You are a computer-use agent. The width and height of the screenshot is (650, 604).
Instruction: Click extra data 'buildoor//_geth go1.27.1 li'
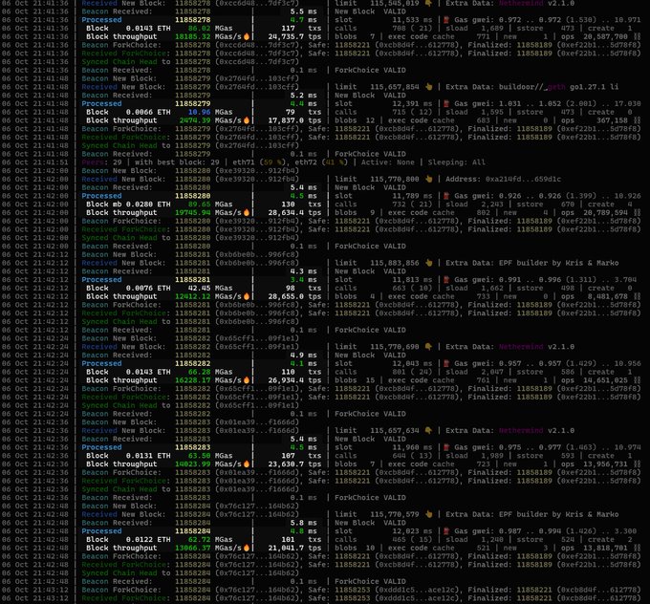[558, 87]
